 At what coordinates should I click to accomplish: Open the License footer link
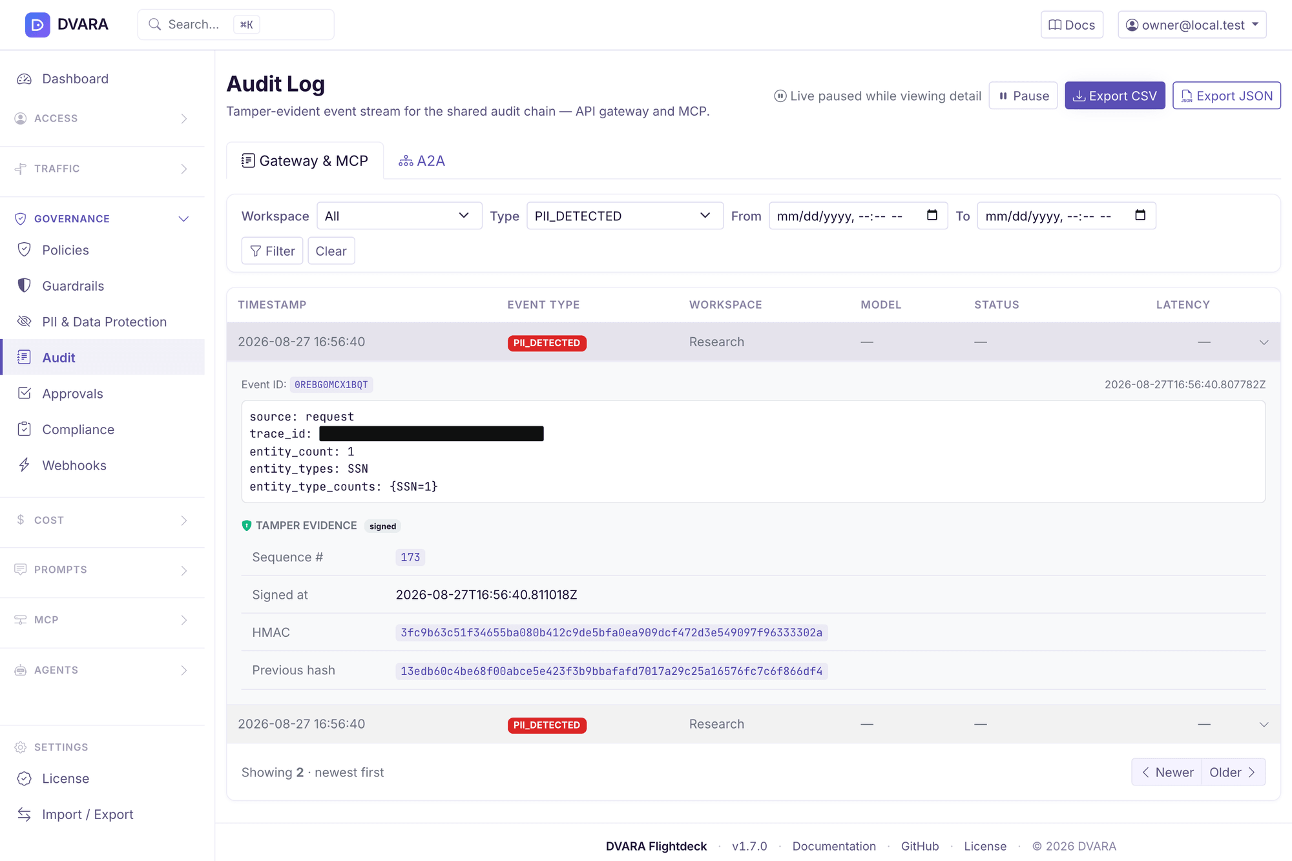[x=985, y=846]
